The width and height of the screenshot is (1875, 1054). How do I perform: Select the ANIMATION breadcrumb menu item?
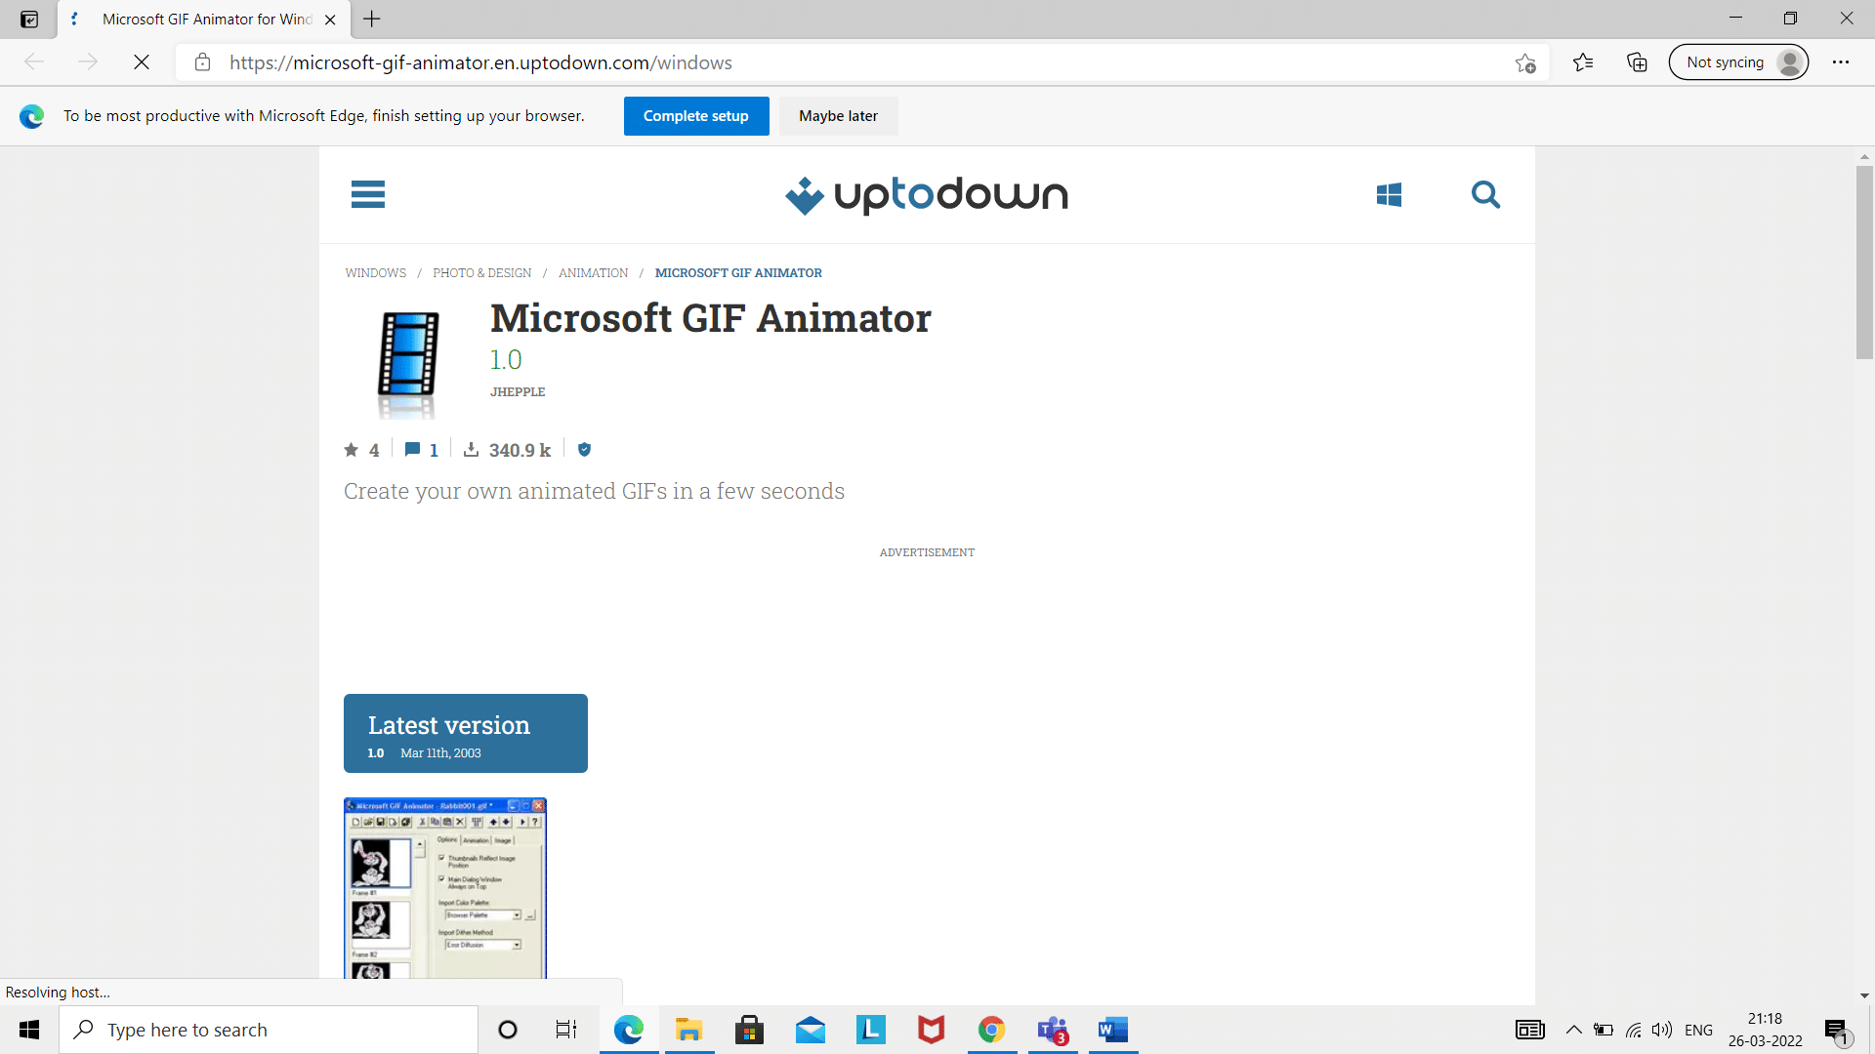point(594,273)
